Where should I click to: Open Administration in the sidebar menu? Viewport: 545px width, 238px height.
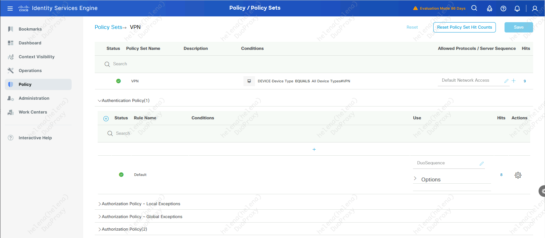tap(34, 98)
